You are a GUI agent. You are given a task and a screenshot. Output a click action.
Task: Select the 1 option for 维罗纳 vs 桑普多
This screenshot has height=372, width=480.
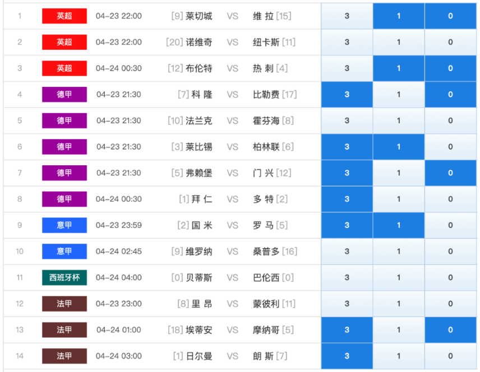[x=399, y=252]
